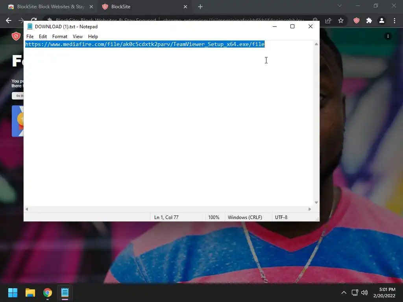Screen dimensions: 403x302
Task: Click the BlockSite shield logo on page
Action: point(16,36)
